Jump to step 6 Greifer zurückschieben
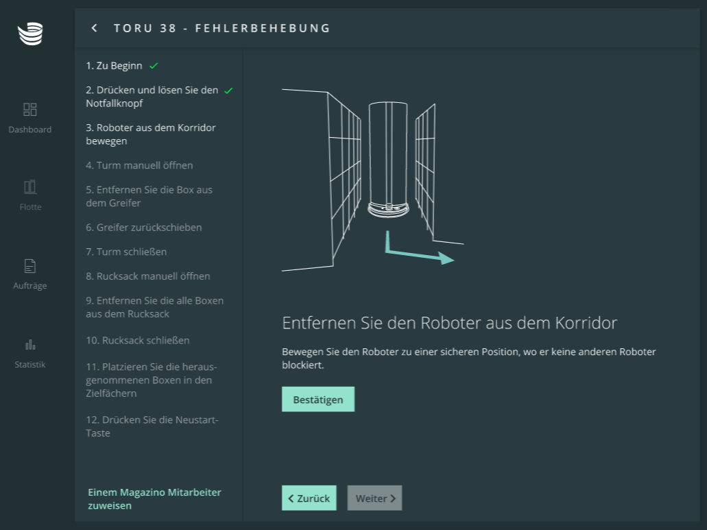Screen dimensions: 707x530 click(143, 228)
